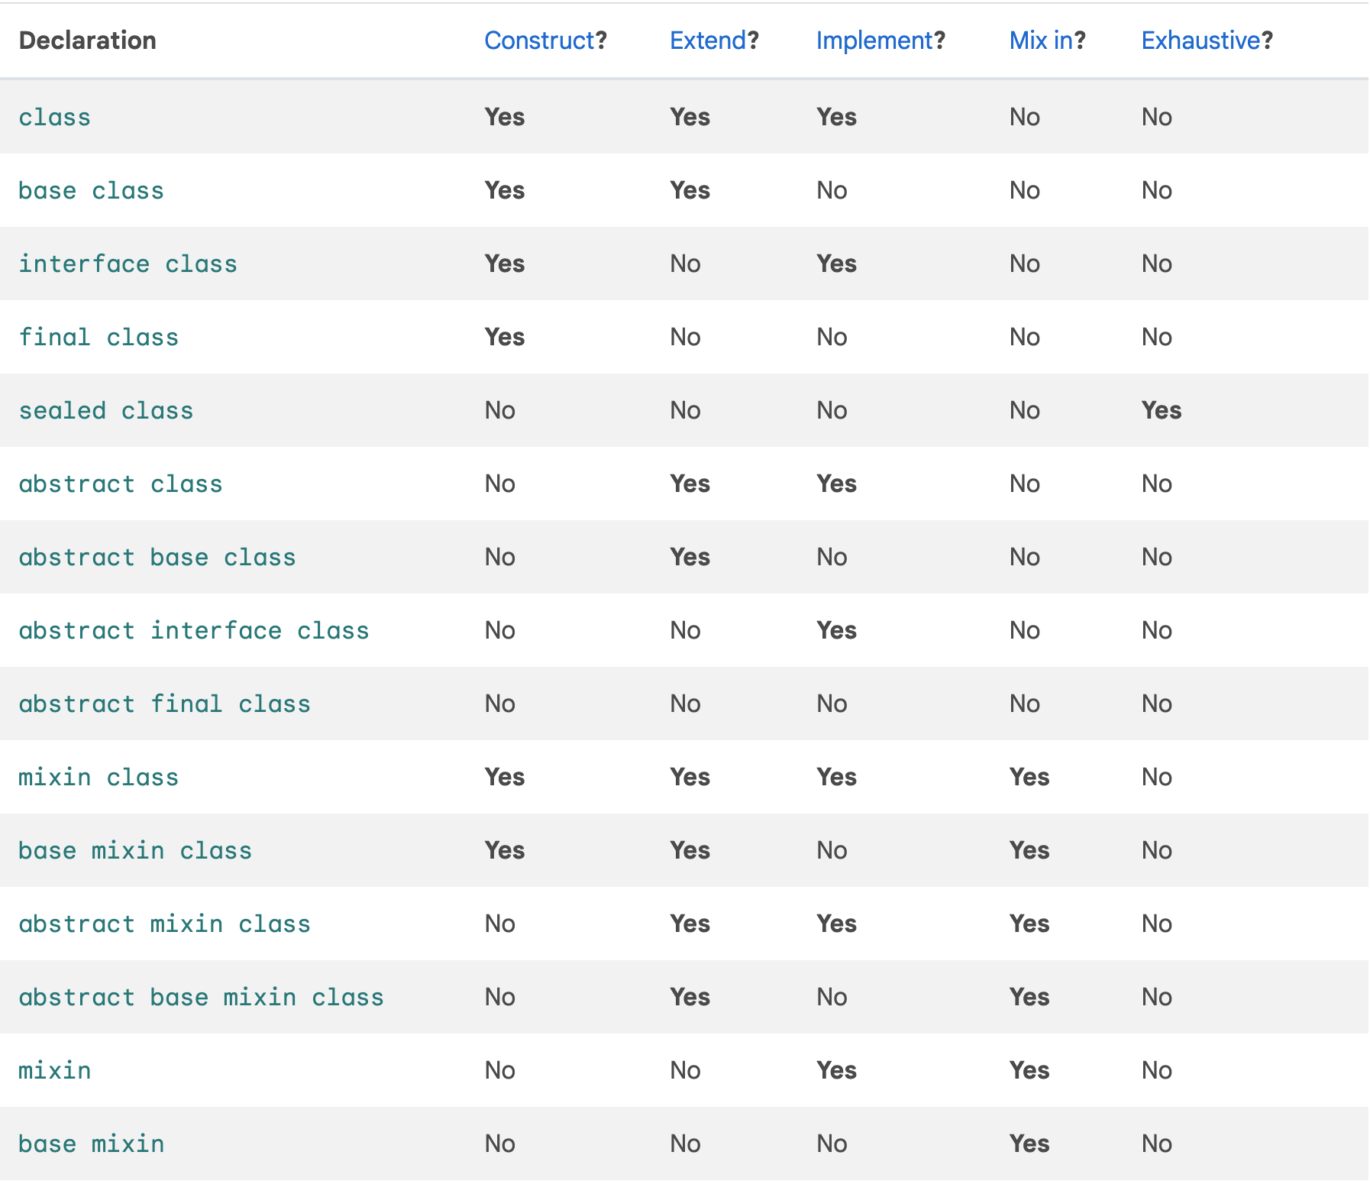Click the 'Declaration' column header

point(87,40)
